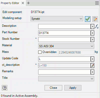Image resolution: width=100 pixels, height=98 pixels.
Task: Open the Title dropdown
Action: 66,78
